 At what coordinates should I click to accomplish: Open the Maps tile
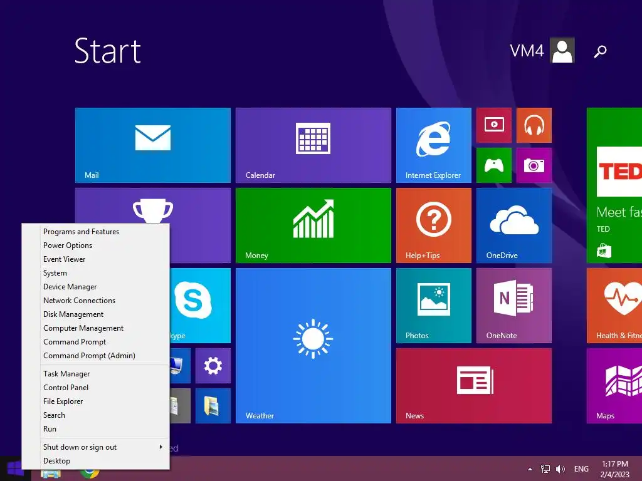614,386
